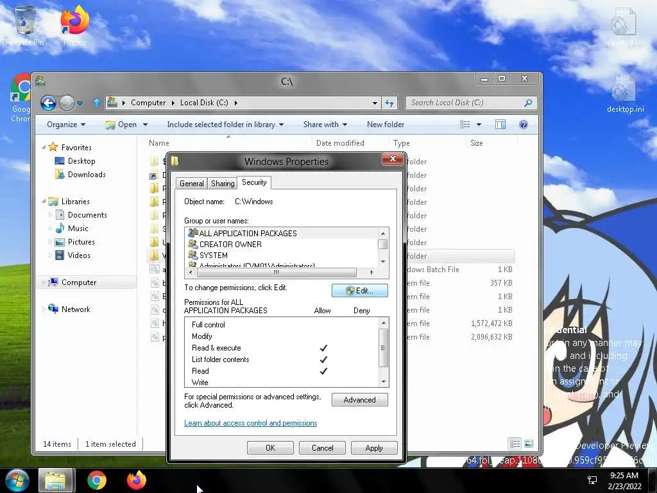Open Desktop in the navigation pane

point(75,161)
